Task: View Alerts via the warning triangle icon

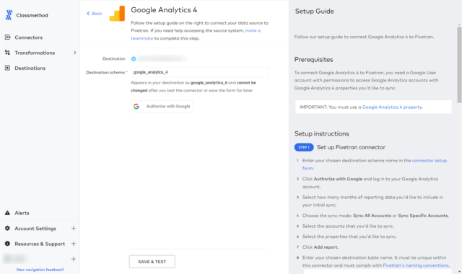Action: (x=8, y=213)
